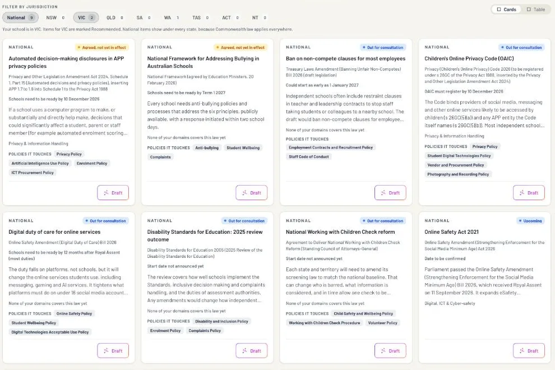This screenshot has height=370, width=555.
Task: Open Privacy Policy tag on automated decision card
Action: (x=69, y=154)
